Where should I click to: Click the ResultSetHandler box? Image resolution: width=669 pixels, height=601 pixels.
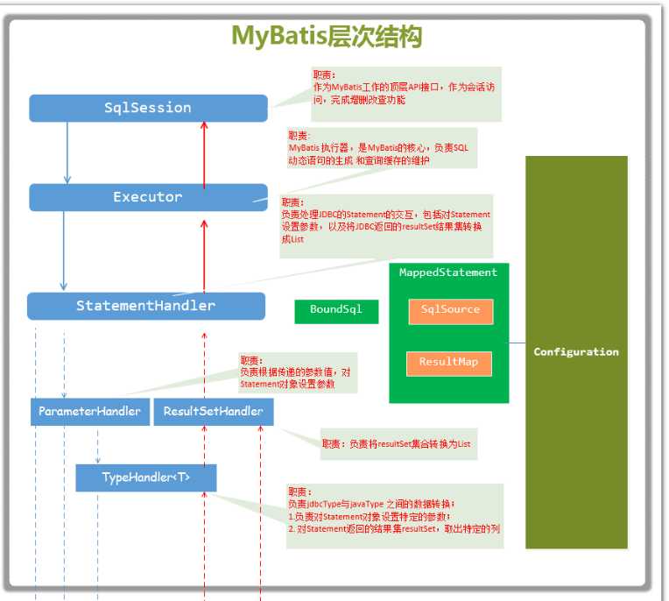(x=214, y=412)
